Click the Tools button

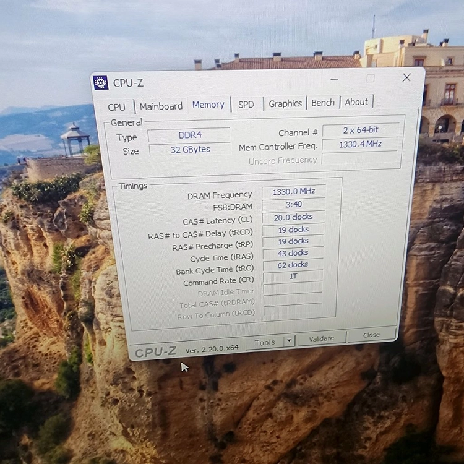tap(265, 342)
